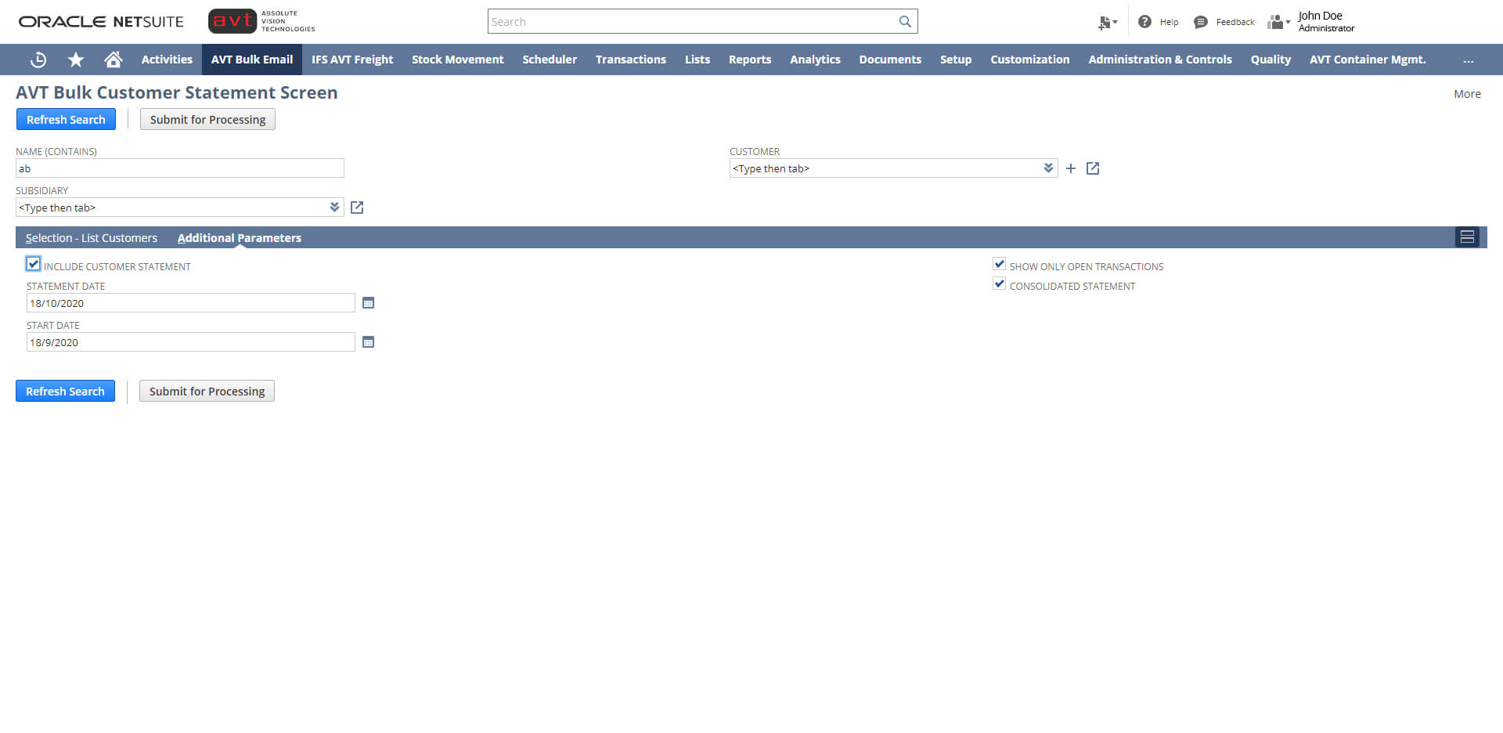The width and height of the screenshot is (1503, 733).
Task: Open the Start Date calendar picker
Action: pyautogui.click(x=368, y=342)
